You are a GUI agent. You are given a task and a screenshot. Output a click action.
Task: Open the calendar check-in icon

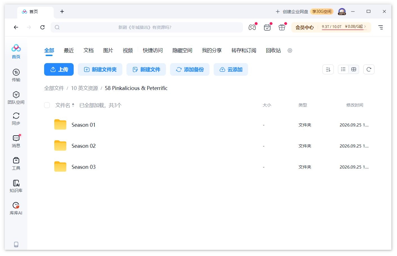pyautogui.click(x=267, y=27)
